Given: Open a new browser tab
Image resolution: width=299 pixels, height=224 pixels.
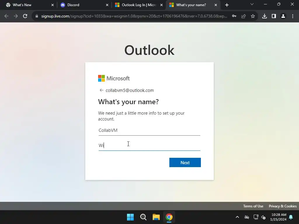Looking at the screenshot, I should (227, 5).
